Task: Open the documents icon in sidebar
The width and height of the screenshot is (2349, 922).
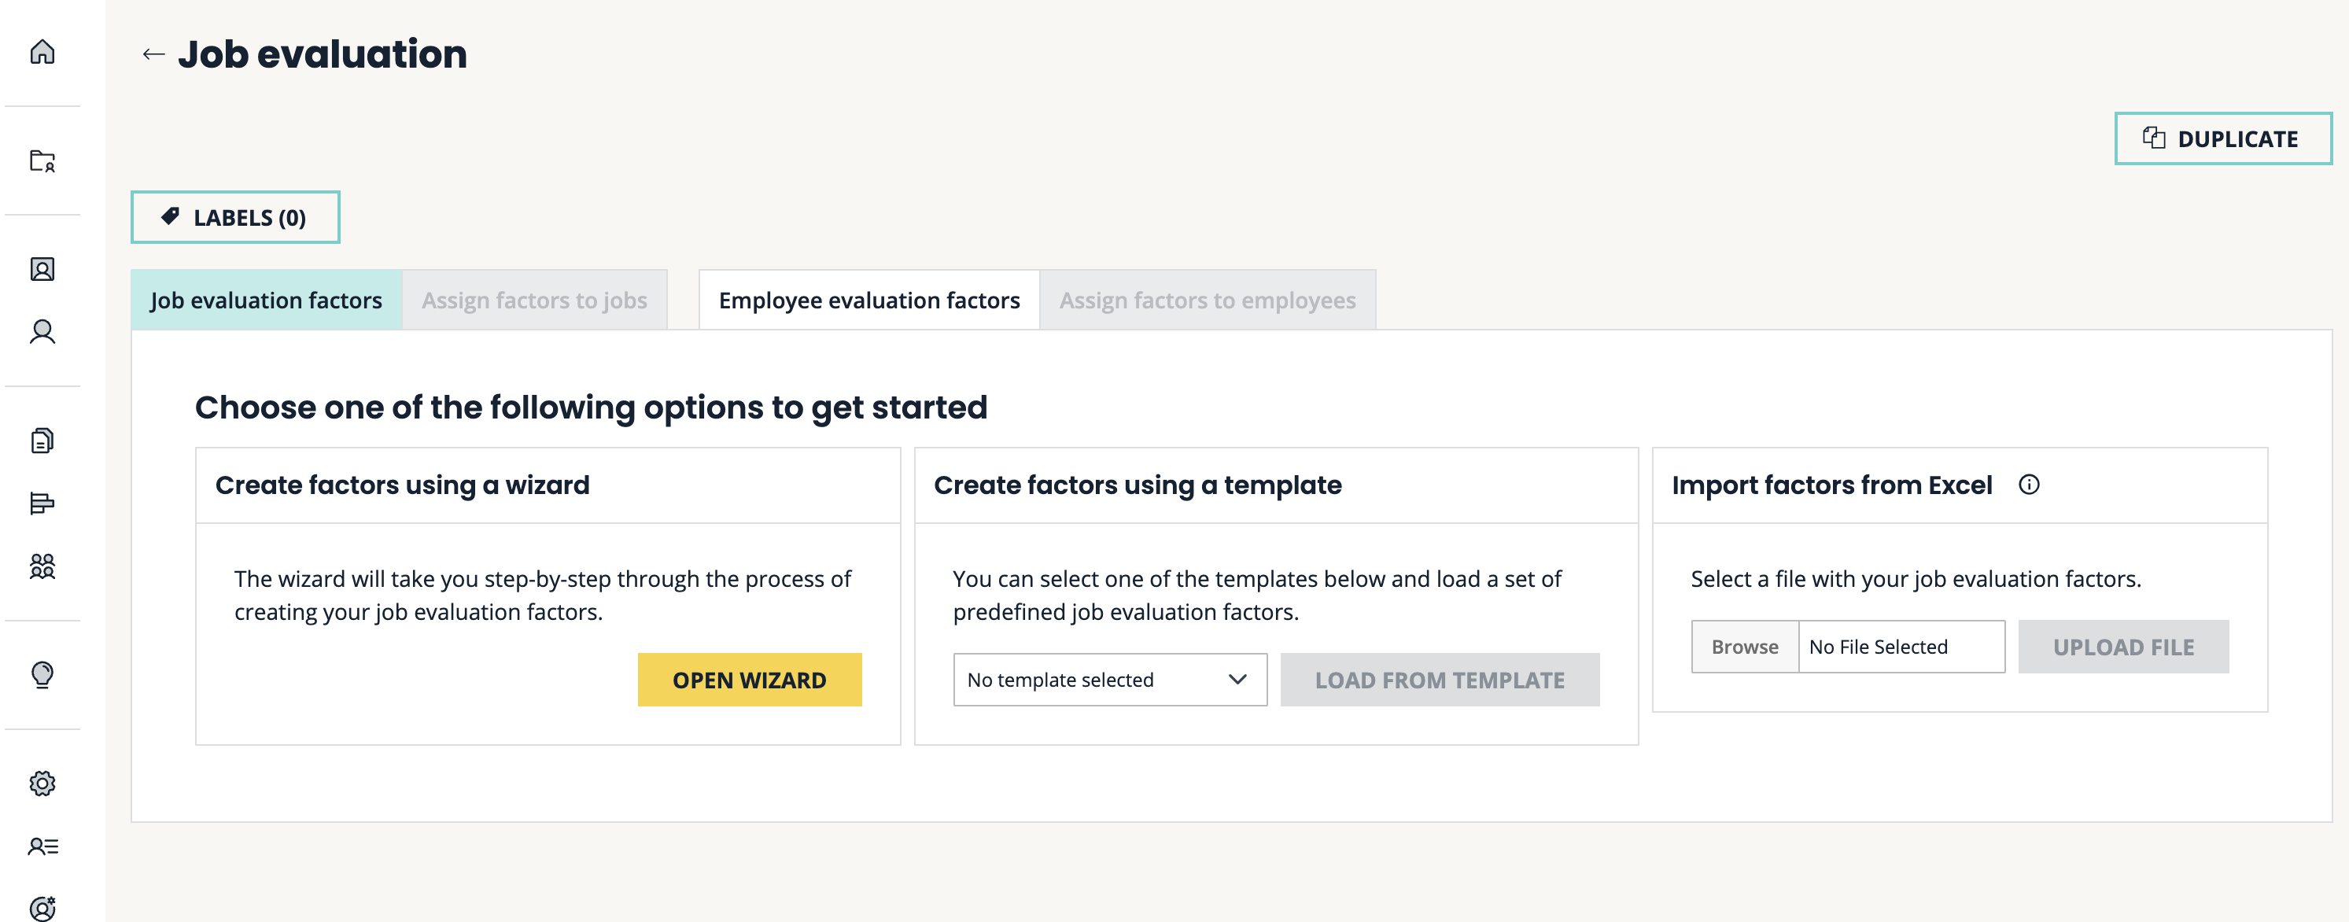Action: 42,441
